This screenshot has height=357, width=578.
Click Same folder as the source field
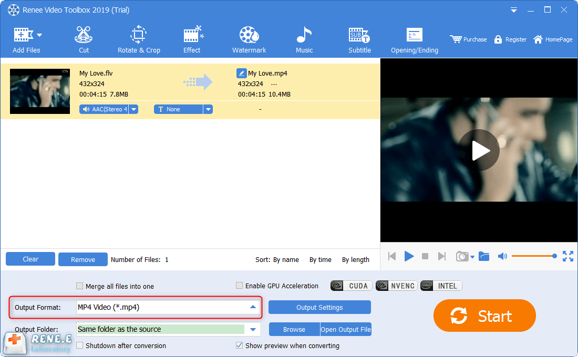[x=161, y=329]
